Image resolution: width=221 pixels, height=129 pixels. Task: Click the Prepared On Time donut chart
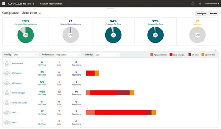pyautogui.click(x=113, y=35)
